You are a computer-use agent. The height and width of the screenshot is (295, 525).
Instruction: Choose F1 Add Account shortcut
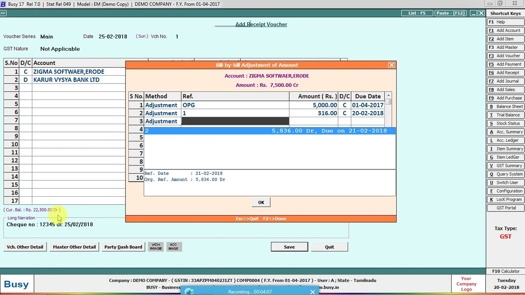(x=505, y=31)
